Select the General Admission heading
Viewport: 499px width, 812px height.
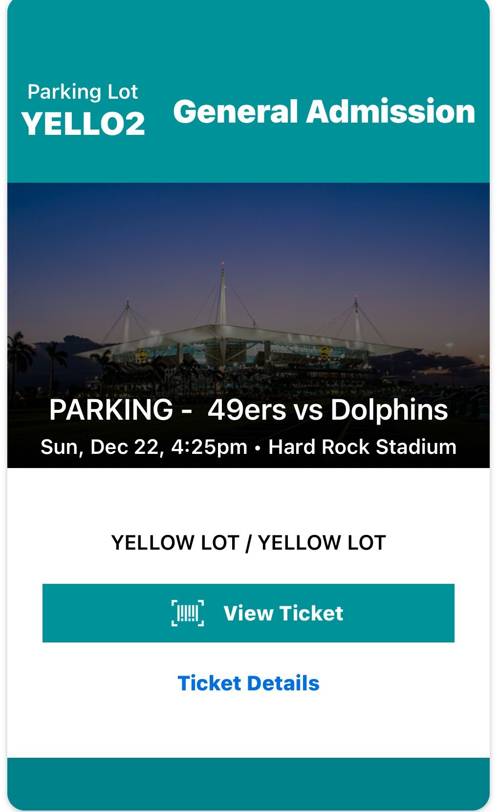coord(324,111)
